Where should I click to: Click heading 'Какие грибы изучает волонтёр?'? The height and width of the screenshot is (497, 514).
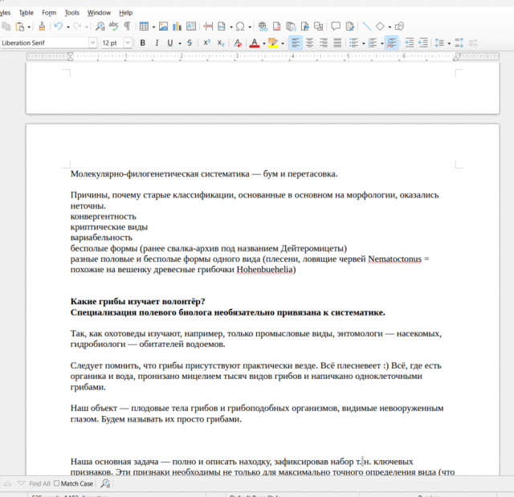coord(137,301)
